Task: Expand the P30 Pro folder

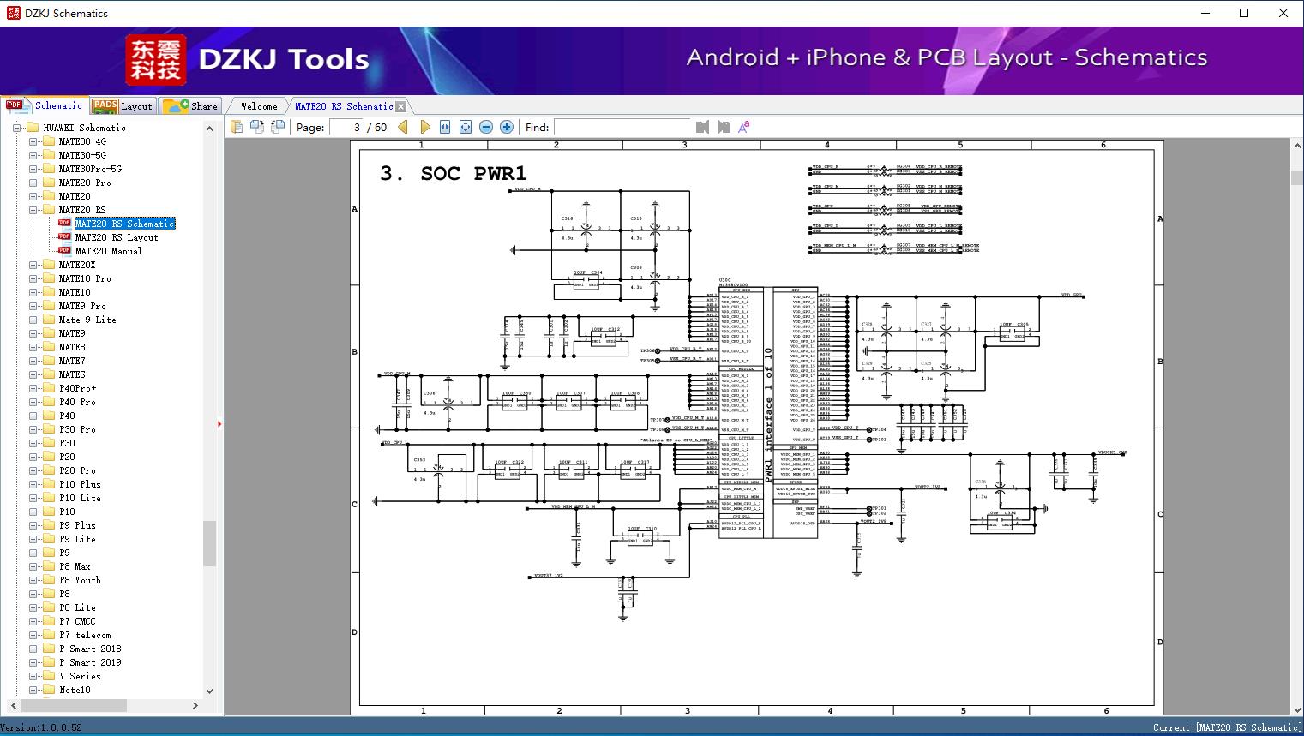Action: tap(33, 429)
